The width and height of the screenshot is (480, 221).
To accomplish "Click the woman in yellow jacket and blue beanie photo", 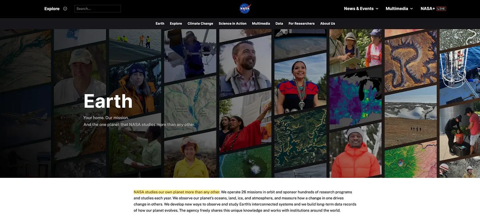I will pyautogui.click(x=135, y=87).
